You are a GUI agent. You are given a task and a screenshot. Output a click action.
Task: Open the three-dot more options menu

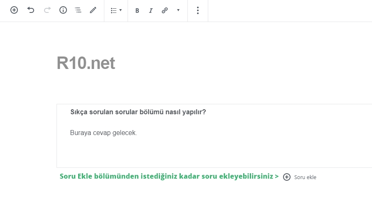[x=197, y=10]
